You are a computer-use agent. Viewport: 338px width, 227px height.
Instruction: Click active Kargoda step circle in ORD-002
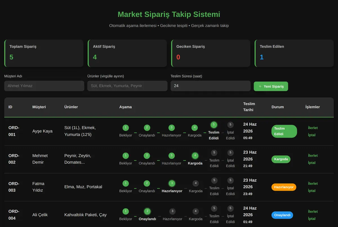click(195, 155)
